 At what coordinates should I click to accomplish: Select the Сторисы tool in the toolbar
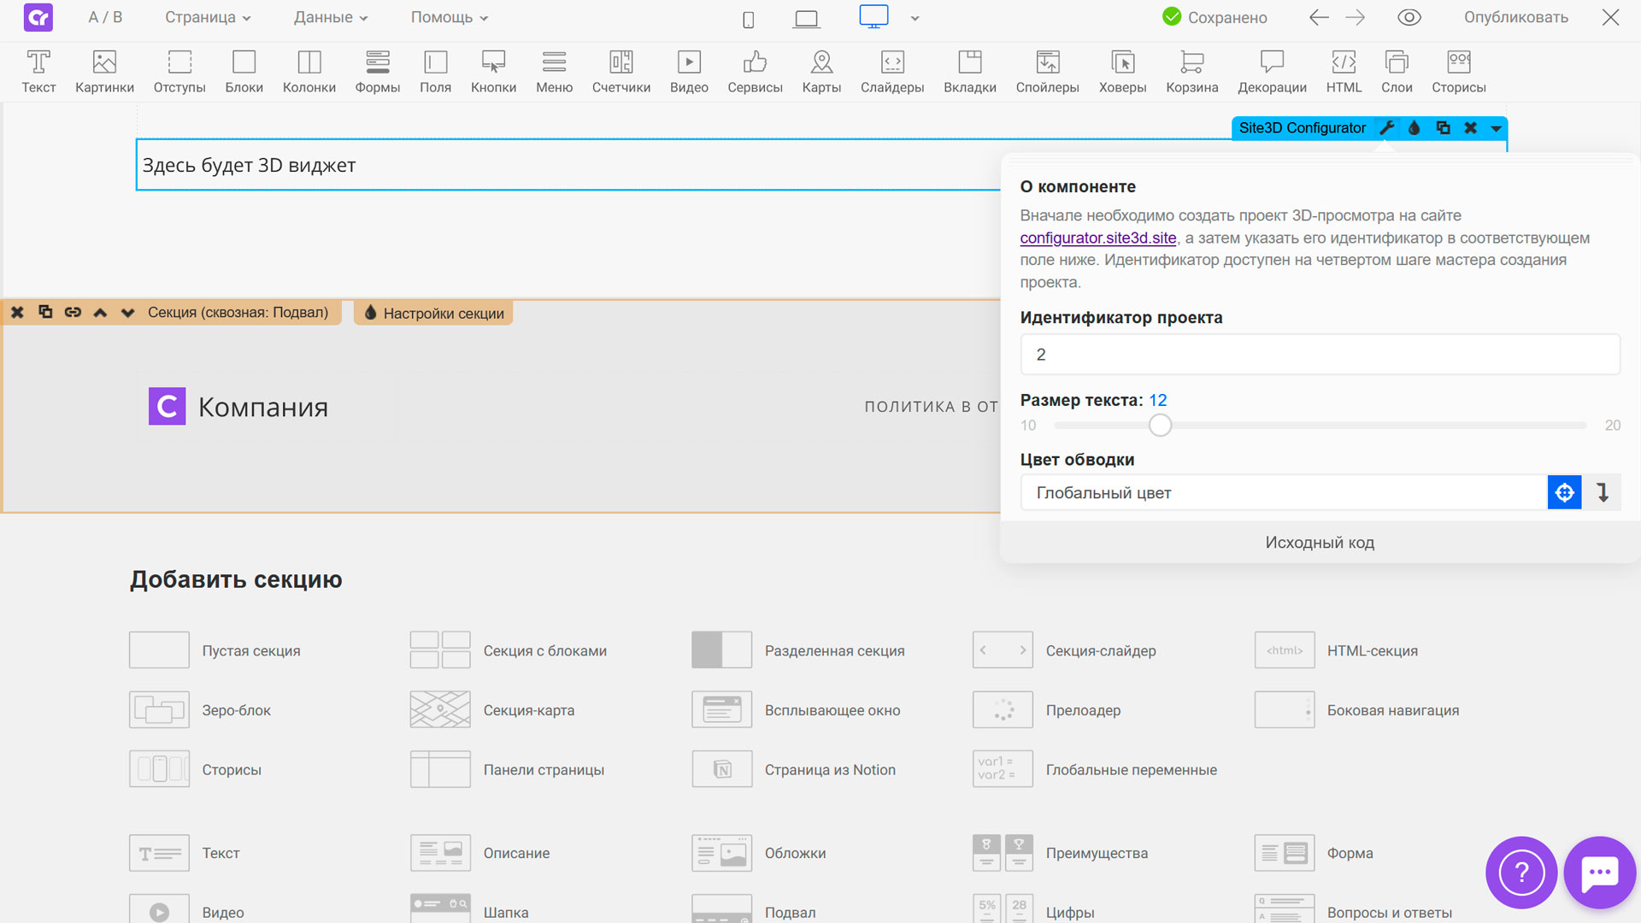(1459, 72)
